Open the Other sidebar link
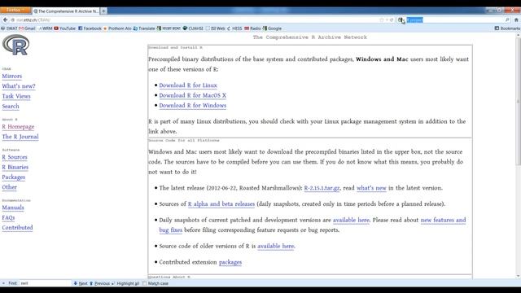521x293 pixels. pos(9,187)
